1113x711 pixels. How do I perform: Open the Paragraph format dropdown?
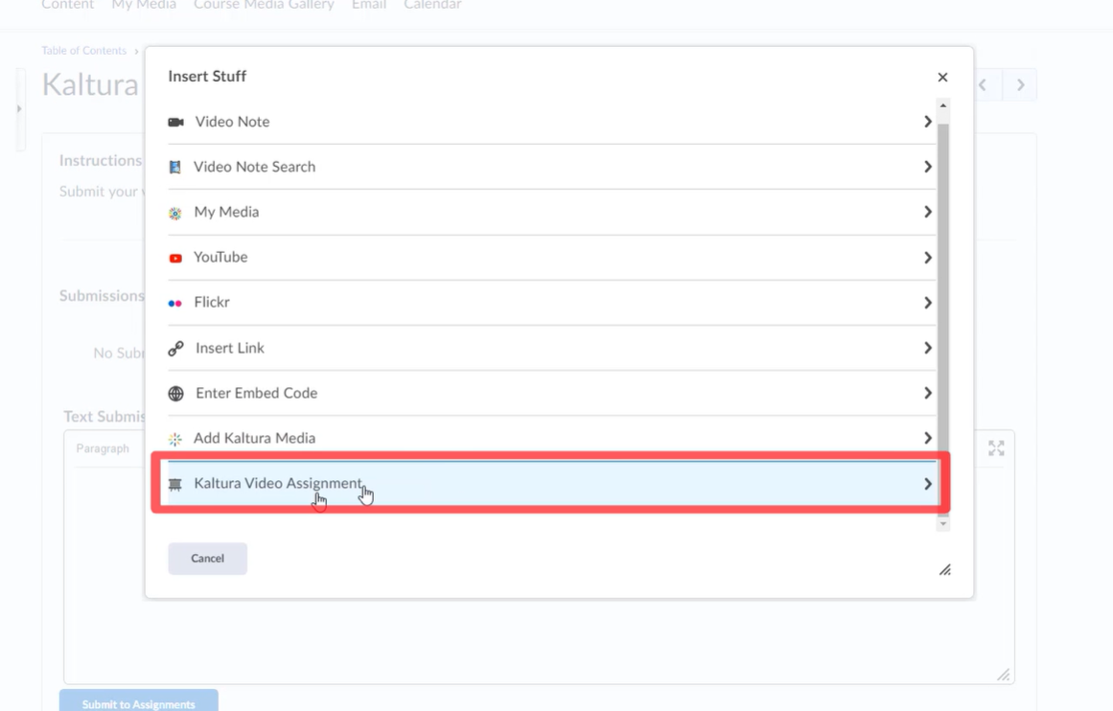pyautogui.click(x=103, y=448)
